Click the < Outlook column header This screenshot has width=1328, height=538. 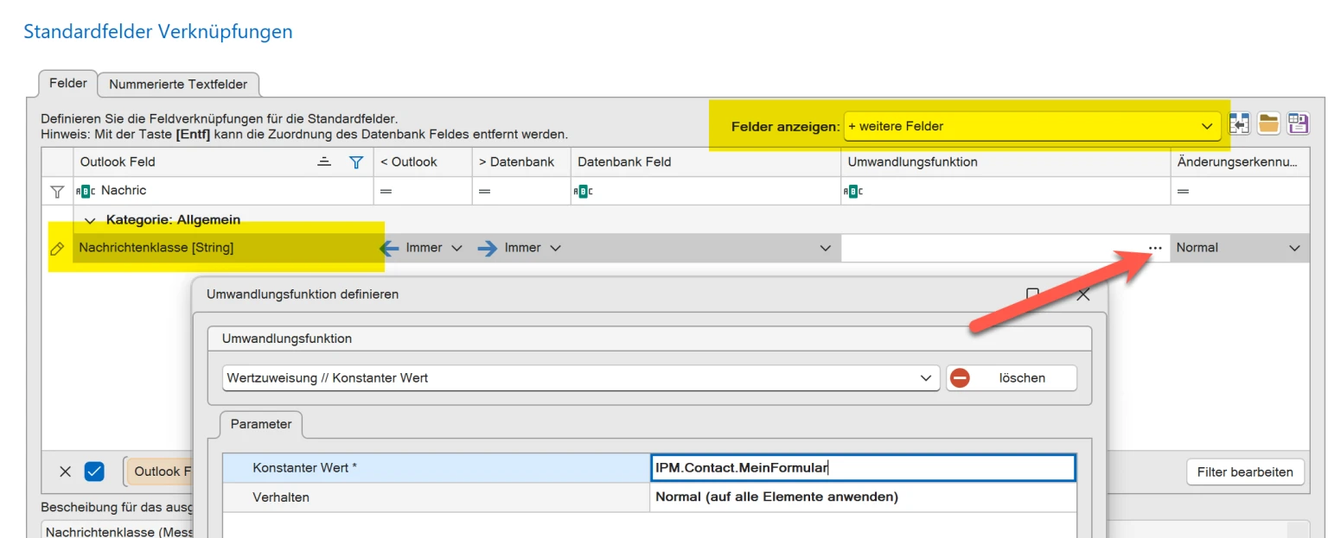click(423, 161)
